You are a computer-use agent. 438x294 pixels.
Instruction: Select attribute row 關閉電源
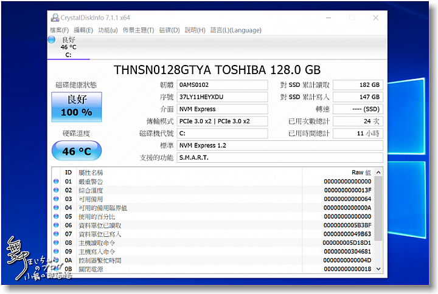pos(212,269)
